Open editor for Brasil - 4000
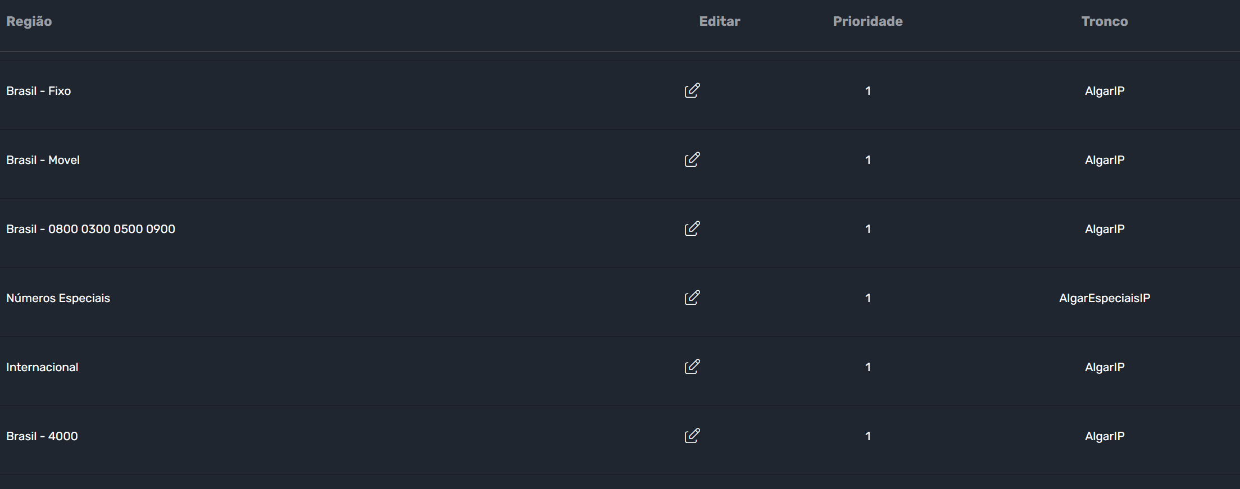 pyautogui.click(x=692, y=436)
